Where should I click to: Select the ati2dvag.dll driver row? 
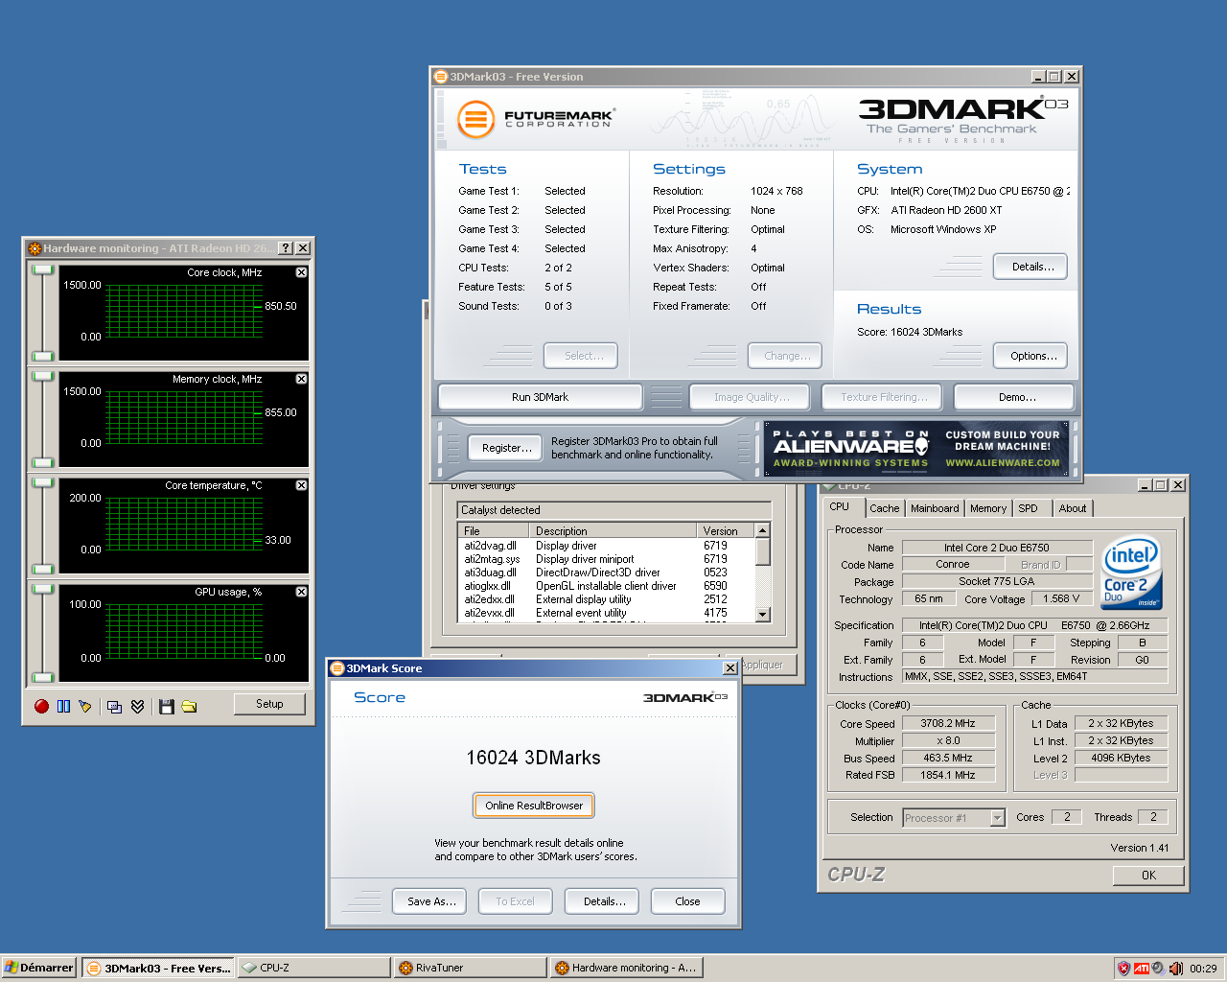click(607, 546)
